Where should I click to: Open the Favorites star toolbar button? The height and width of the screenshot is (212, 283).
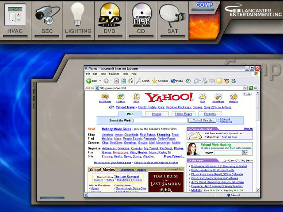(160, 81)
